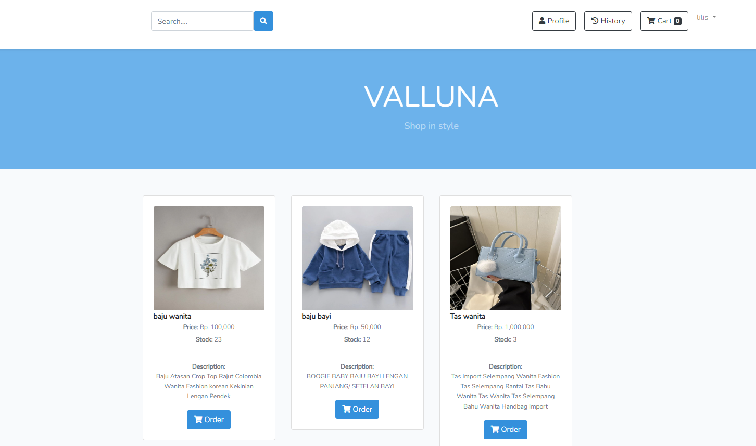Click the baju bayi product title
The height and width of the screenshot is (446, 756).
point(317,316)
